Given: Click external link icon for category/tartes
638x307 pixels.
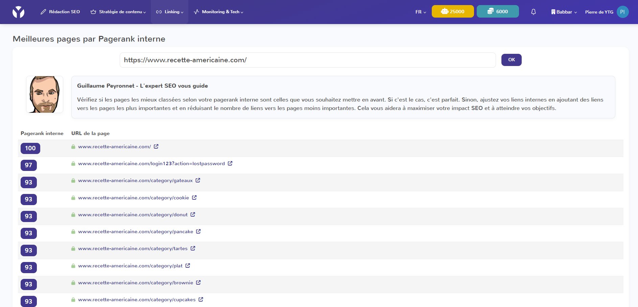Looking at the screenshot, I should (x=193, y=248).
